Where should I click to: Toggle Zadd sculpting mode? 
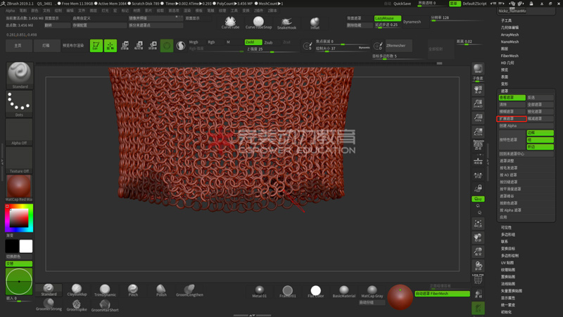click(253, 42)
